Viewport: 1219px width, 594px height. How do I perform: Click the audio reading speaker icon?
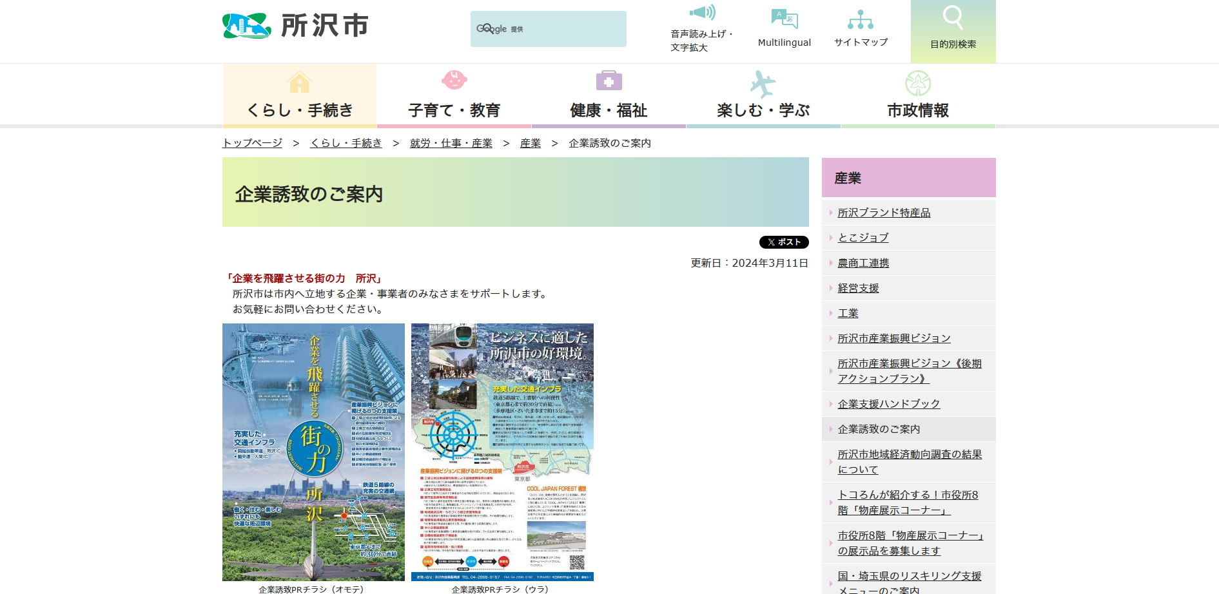click(x=702, y=12)
